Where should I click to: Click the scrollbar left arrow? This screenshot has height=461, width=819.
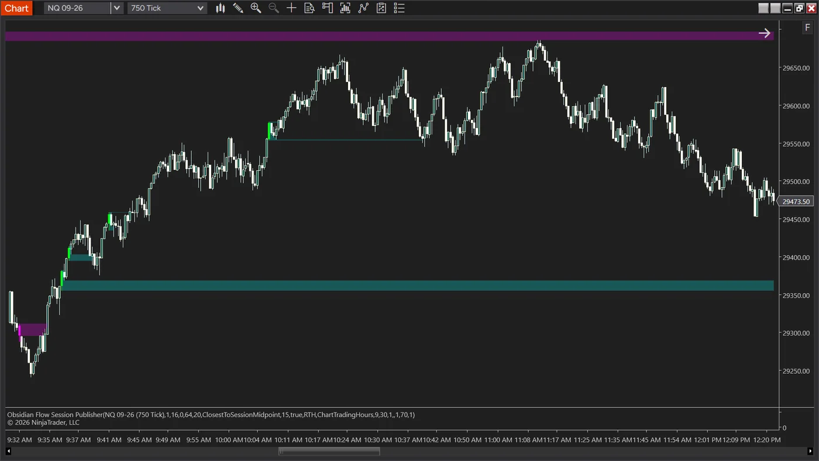click(8, 451)
